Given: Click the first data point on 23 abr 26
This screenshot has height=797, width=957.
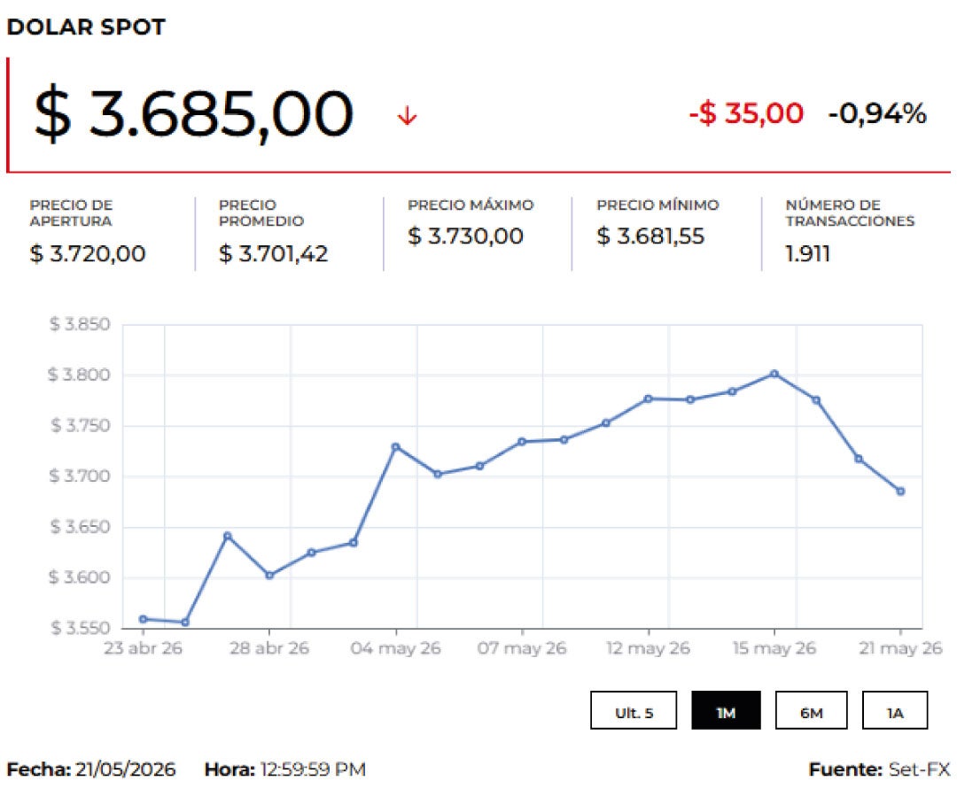Looking at the screenshot, I should [x=144, y=619].
